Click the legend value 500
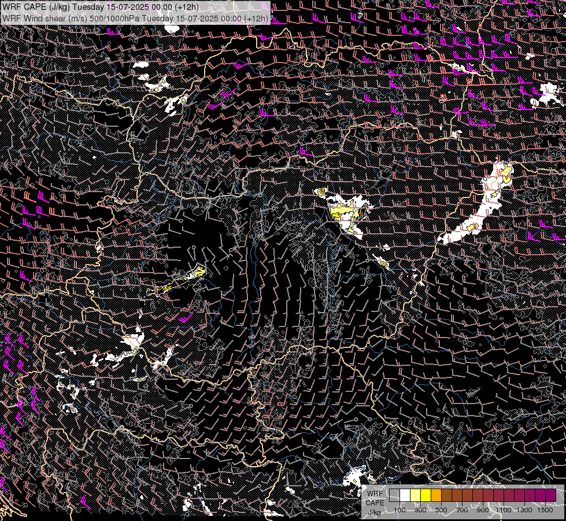The image size is (566, 521). 441,510
